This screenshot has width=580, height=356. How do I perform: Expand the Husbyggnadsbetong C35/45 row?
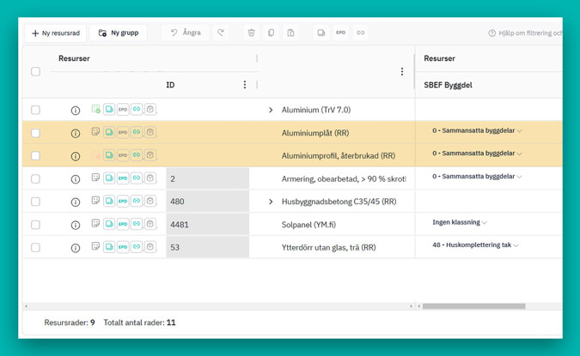tap(271, 202)
